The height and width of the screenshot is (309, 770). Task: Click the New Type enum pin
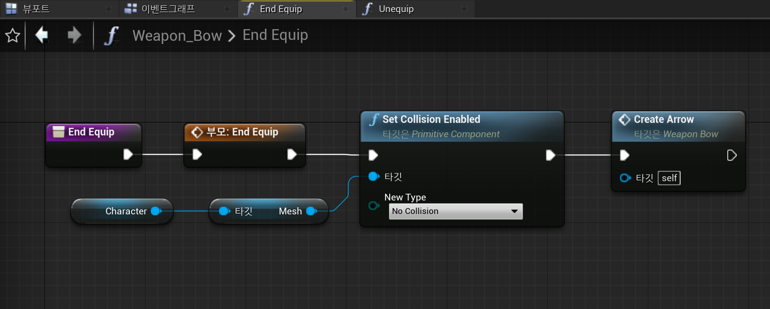(x=374, y=205)
